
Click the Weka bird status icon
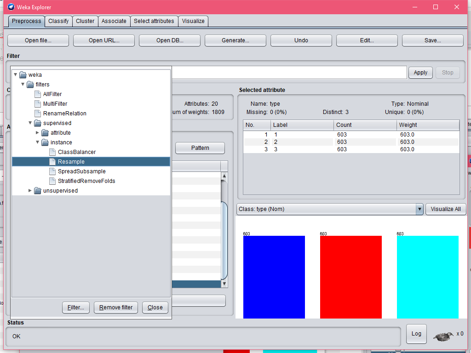point(443,336)
